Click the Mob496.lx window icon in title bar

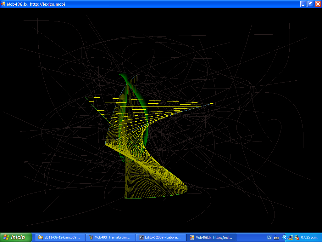coord(3,4)
